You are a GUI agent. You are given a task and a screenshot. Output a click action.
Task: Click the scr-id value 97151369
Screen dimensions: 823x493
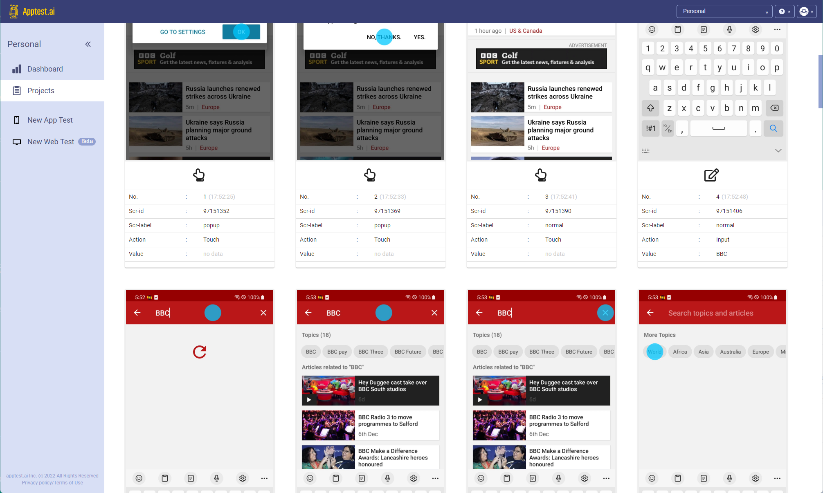coord(387,211)
